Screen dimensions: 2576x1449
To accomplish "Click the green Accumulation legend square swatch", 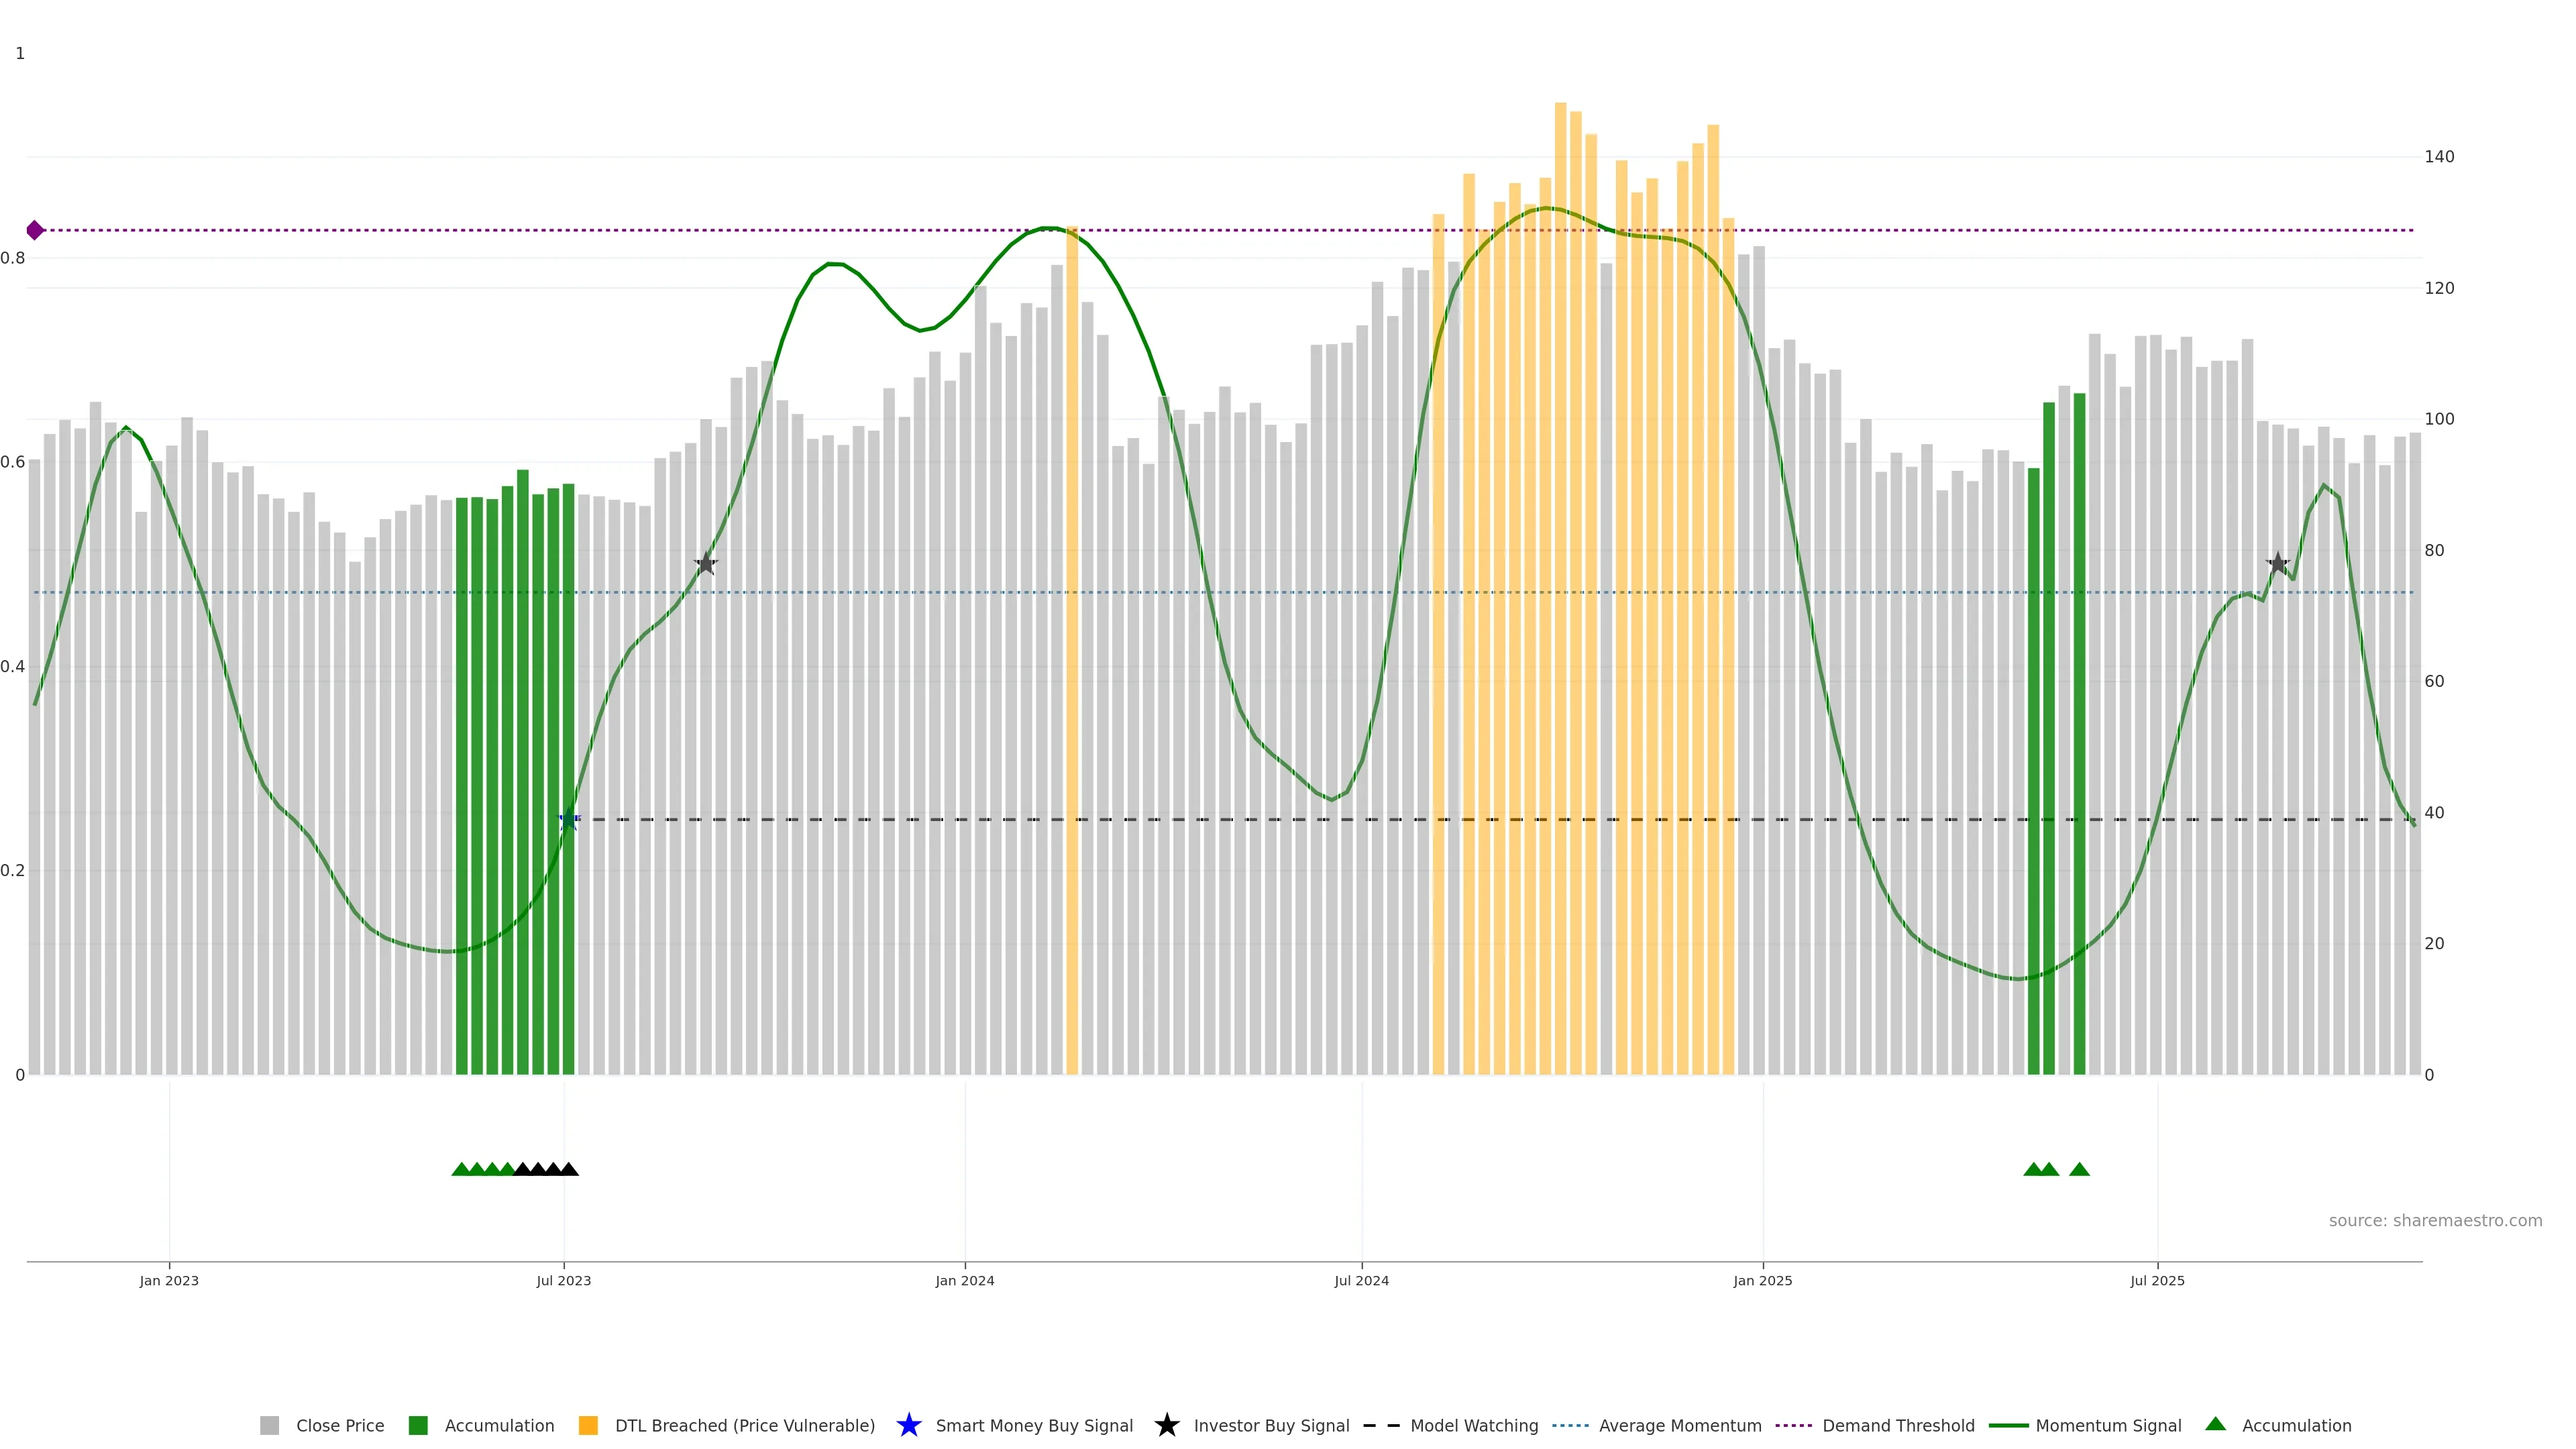I will pyautogui.click(x=418, y=1426).
